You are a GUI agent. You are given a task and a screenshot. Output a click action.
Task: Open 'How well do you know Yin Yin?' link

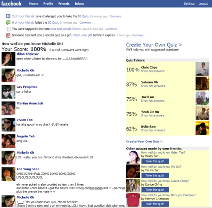coord(161,167)
